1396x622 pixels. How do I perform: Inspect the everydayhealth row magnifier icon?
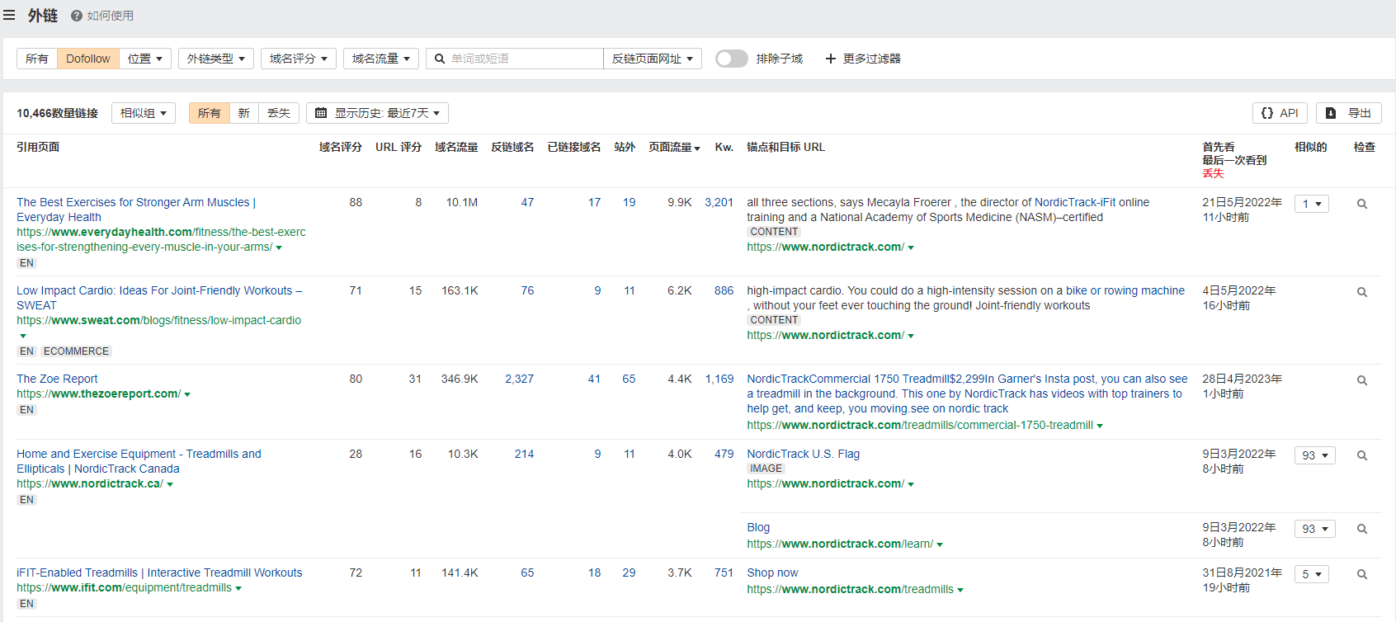(x=1362, y=204)
